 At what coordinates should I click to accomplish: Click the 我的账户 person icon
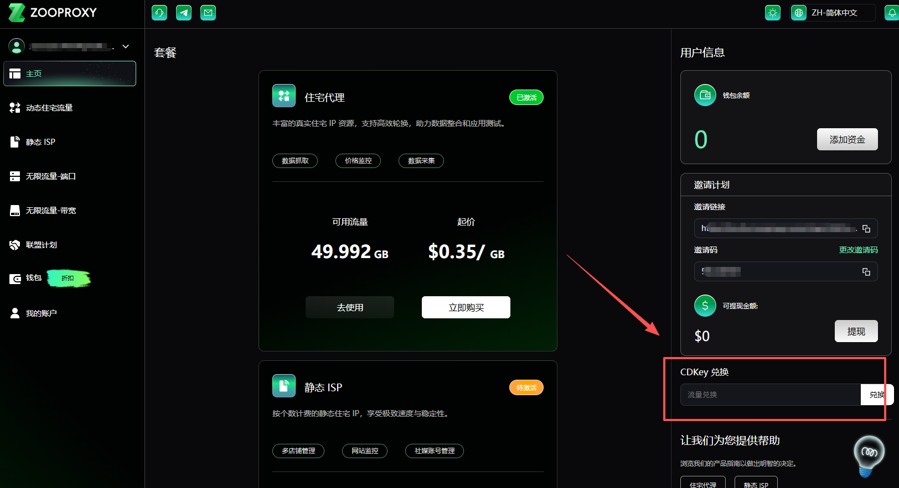click(15, 313)
